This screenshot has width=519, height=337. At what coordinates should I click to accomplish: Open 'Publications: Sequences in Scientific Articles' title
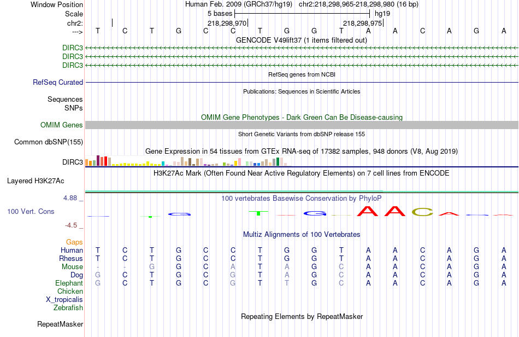pyautogui.click(x=302, y=91)
